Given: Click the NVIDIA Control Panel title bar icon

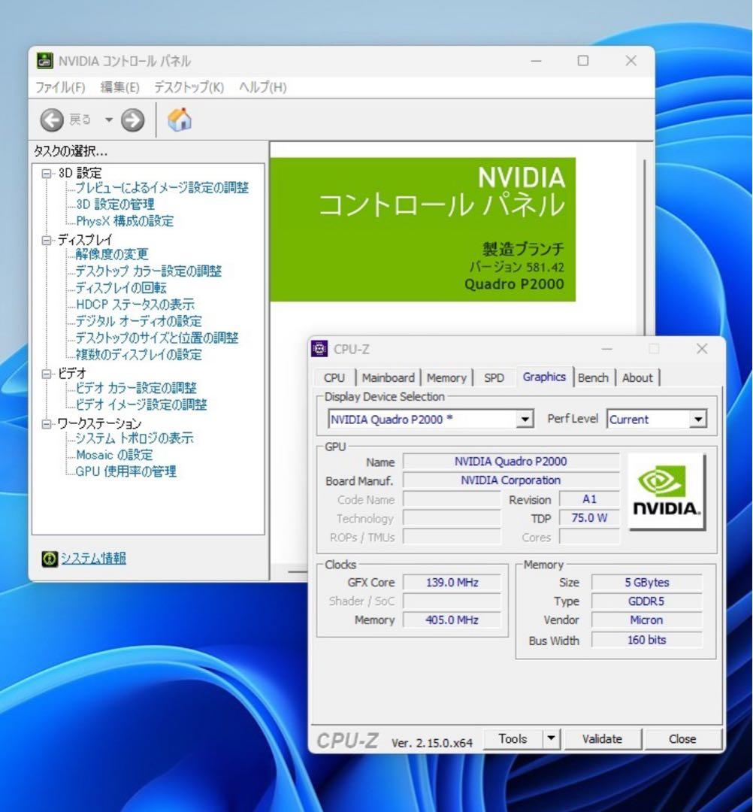Looking at the screenshot, I should coord(45,60).
